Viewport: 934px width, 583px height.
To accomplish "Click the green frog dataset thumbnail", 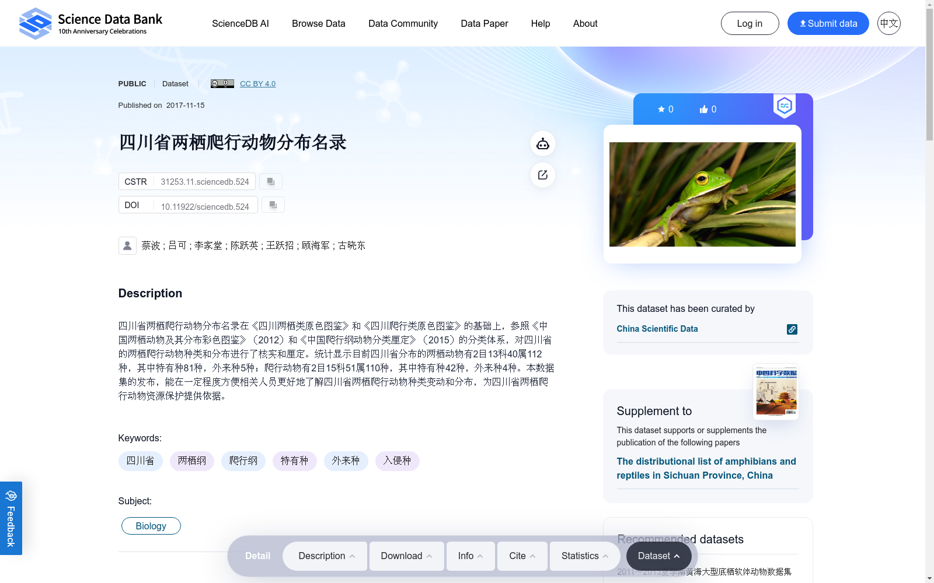I will coord(702,194).
